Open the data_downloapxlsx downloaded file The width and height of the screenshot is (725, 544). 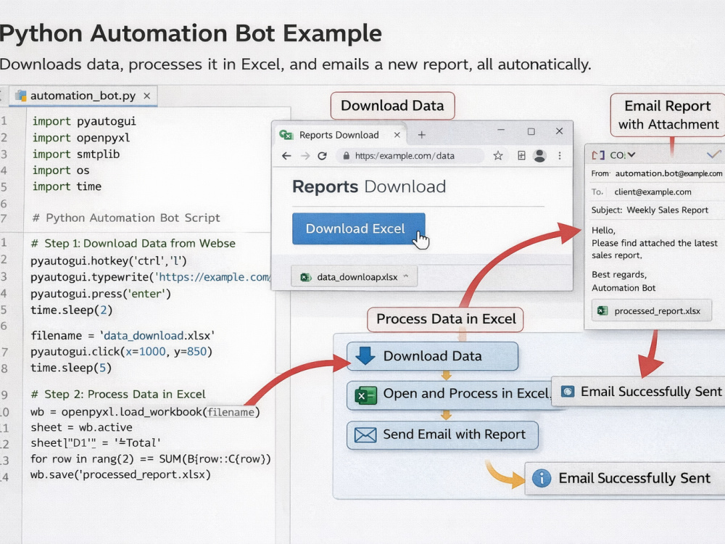(x=355, y=276)
